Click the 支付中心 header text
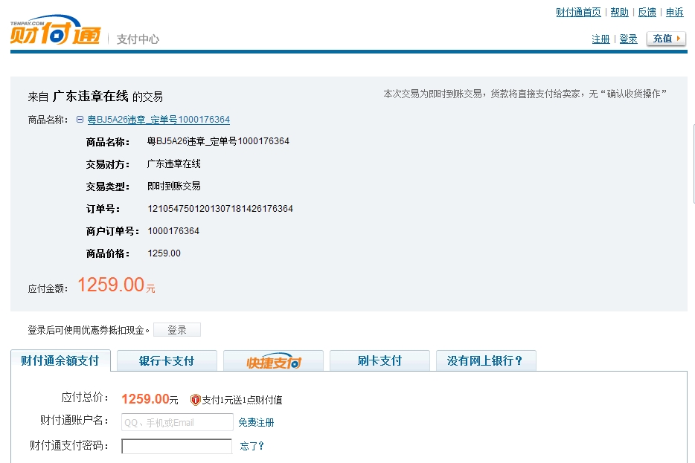The height and width of the screenshot is (463, 695). pos(138,39)
